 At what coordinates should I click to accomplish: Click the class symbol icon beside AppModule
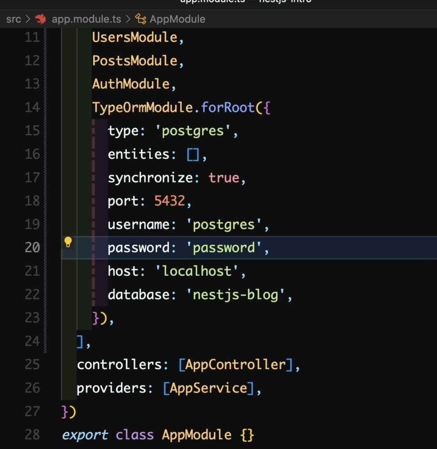(x=141, y=19)
